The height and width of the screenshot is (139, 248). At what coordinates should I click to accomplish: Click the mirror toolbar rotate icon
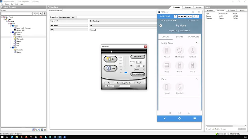[195, 16]
